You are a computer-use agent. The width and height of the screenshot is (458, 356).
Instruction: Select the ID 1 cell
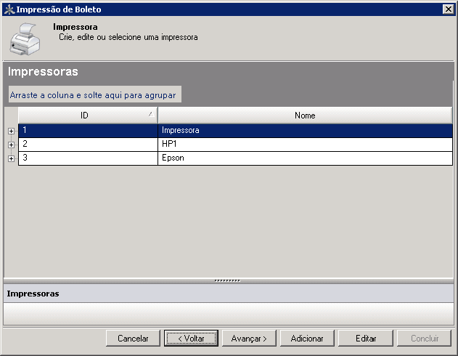click(x=88, y=130)
